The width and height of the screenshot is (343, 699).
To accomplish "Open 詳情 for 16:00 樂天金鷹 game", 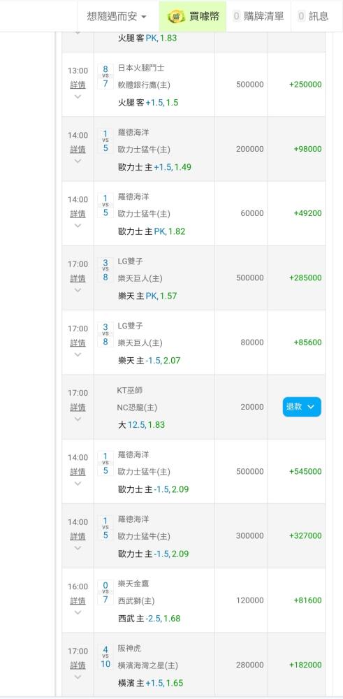I will [78, 601].
